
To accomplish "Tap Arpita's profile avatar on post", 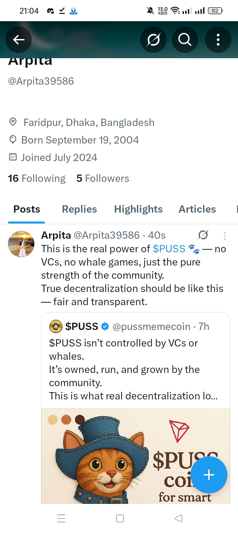I will (x=21, y=244).
